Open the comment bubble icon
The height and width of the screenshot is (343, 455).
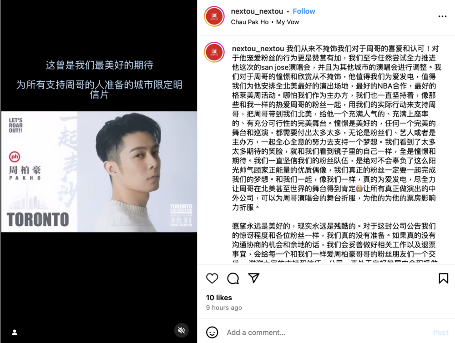tap(233, 278)
